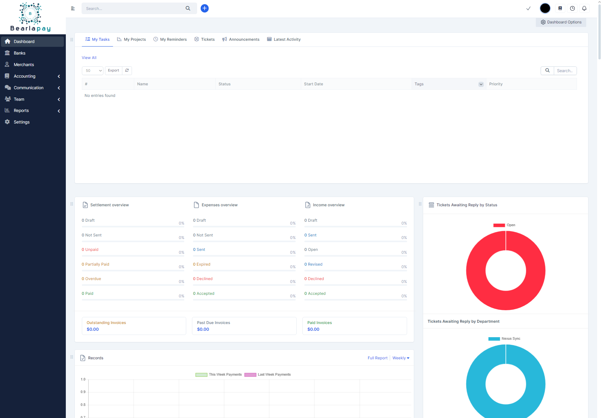The width and height of the screenshot is (601, 418).
Task: Open Dashboard in the sidebar
Action: (x=32, y=41)
